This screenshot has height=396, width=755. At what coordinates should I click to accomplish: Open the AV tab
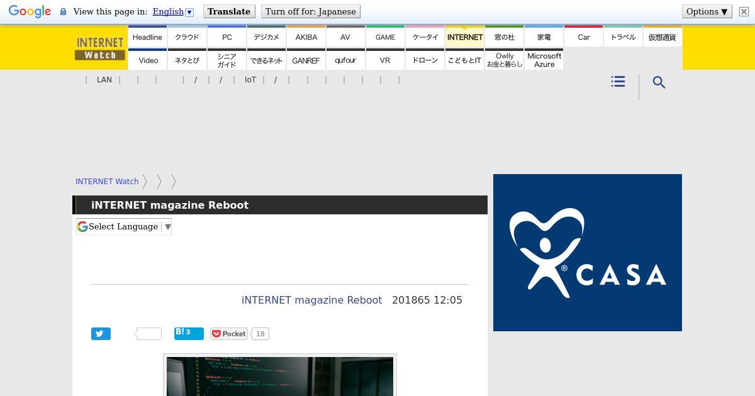coord(345,36)
